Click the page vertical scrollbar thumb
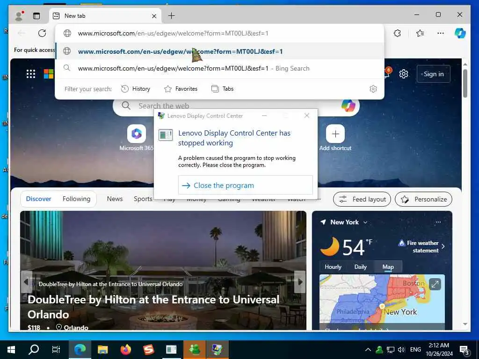479x359 pixels. tap(465, 83)
